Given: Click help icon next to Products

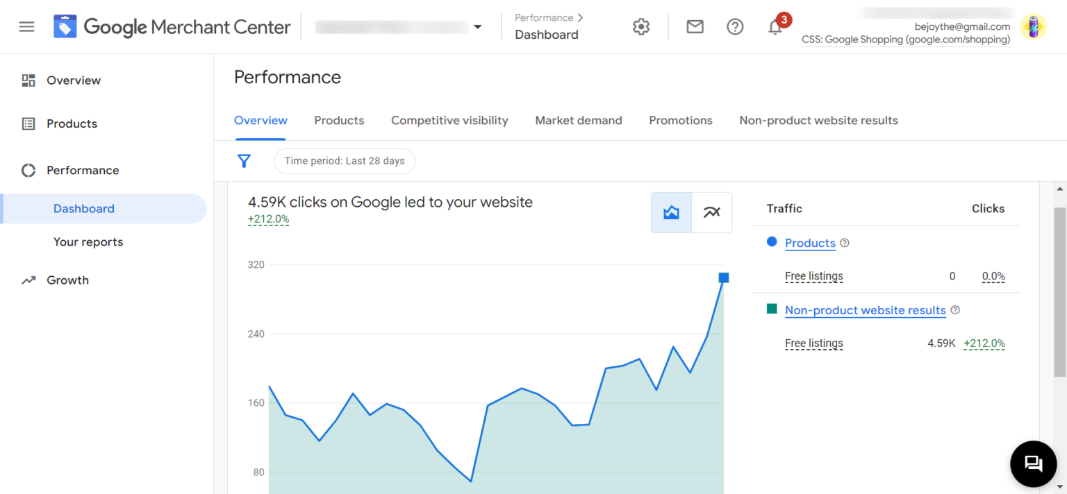Looking at the screenshot, I should click(845, 243).
